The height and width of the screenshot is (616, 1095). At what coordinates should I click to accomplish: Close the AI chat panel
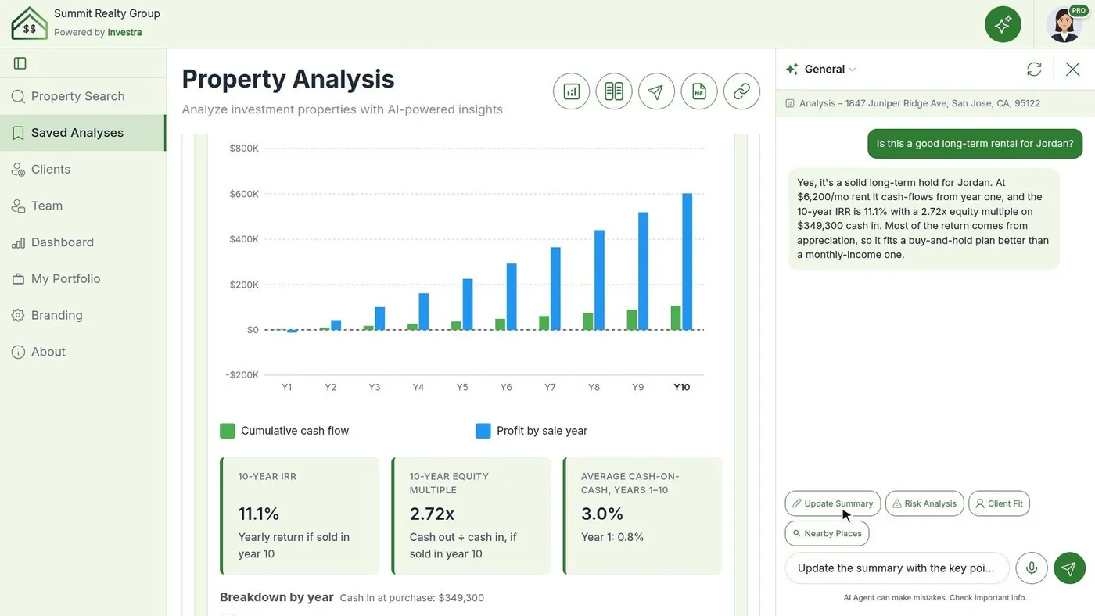point(1073,70)
